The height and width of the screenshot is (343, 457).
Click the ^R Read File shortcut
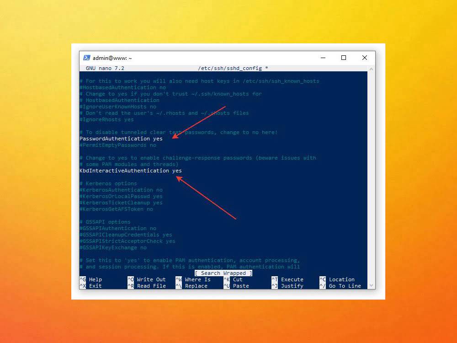tap(147, 286)
